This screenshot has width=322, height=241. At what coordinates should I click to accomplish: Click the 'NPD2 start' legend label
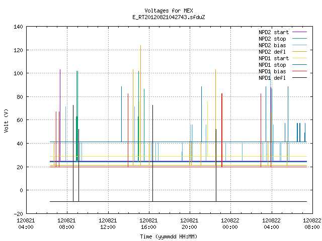coord(274,32)
